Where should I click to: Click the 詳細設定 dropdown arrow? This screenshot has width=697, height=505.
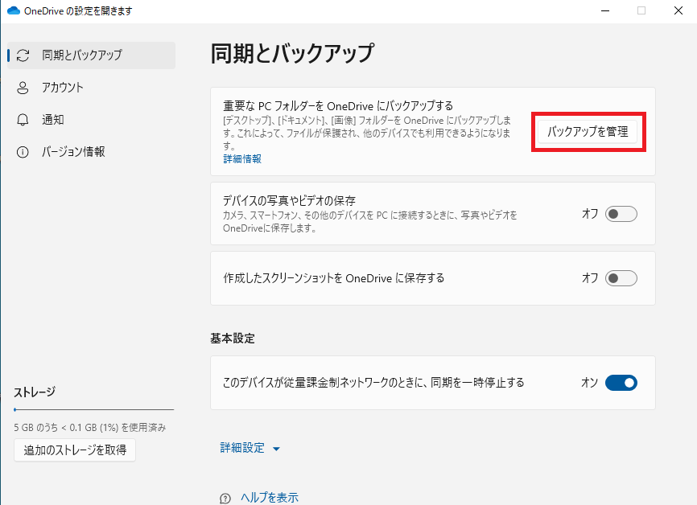(276, 449)
